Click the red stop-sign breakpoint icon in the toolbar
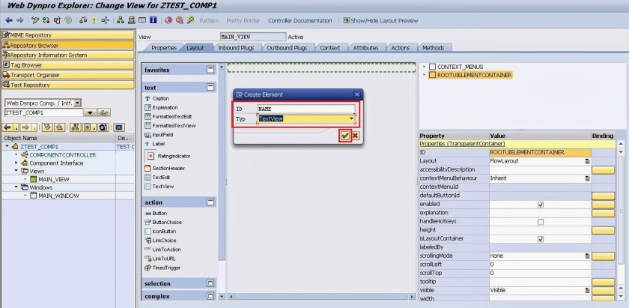 [168, 20]
